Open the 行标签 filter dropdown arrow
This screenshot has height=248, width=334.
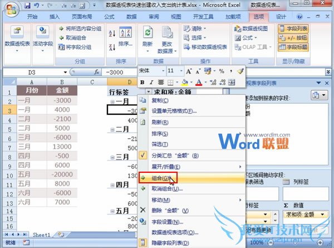[148, 92]
